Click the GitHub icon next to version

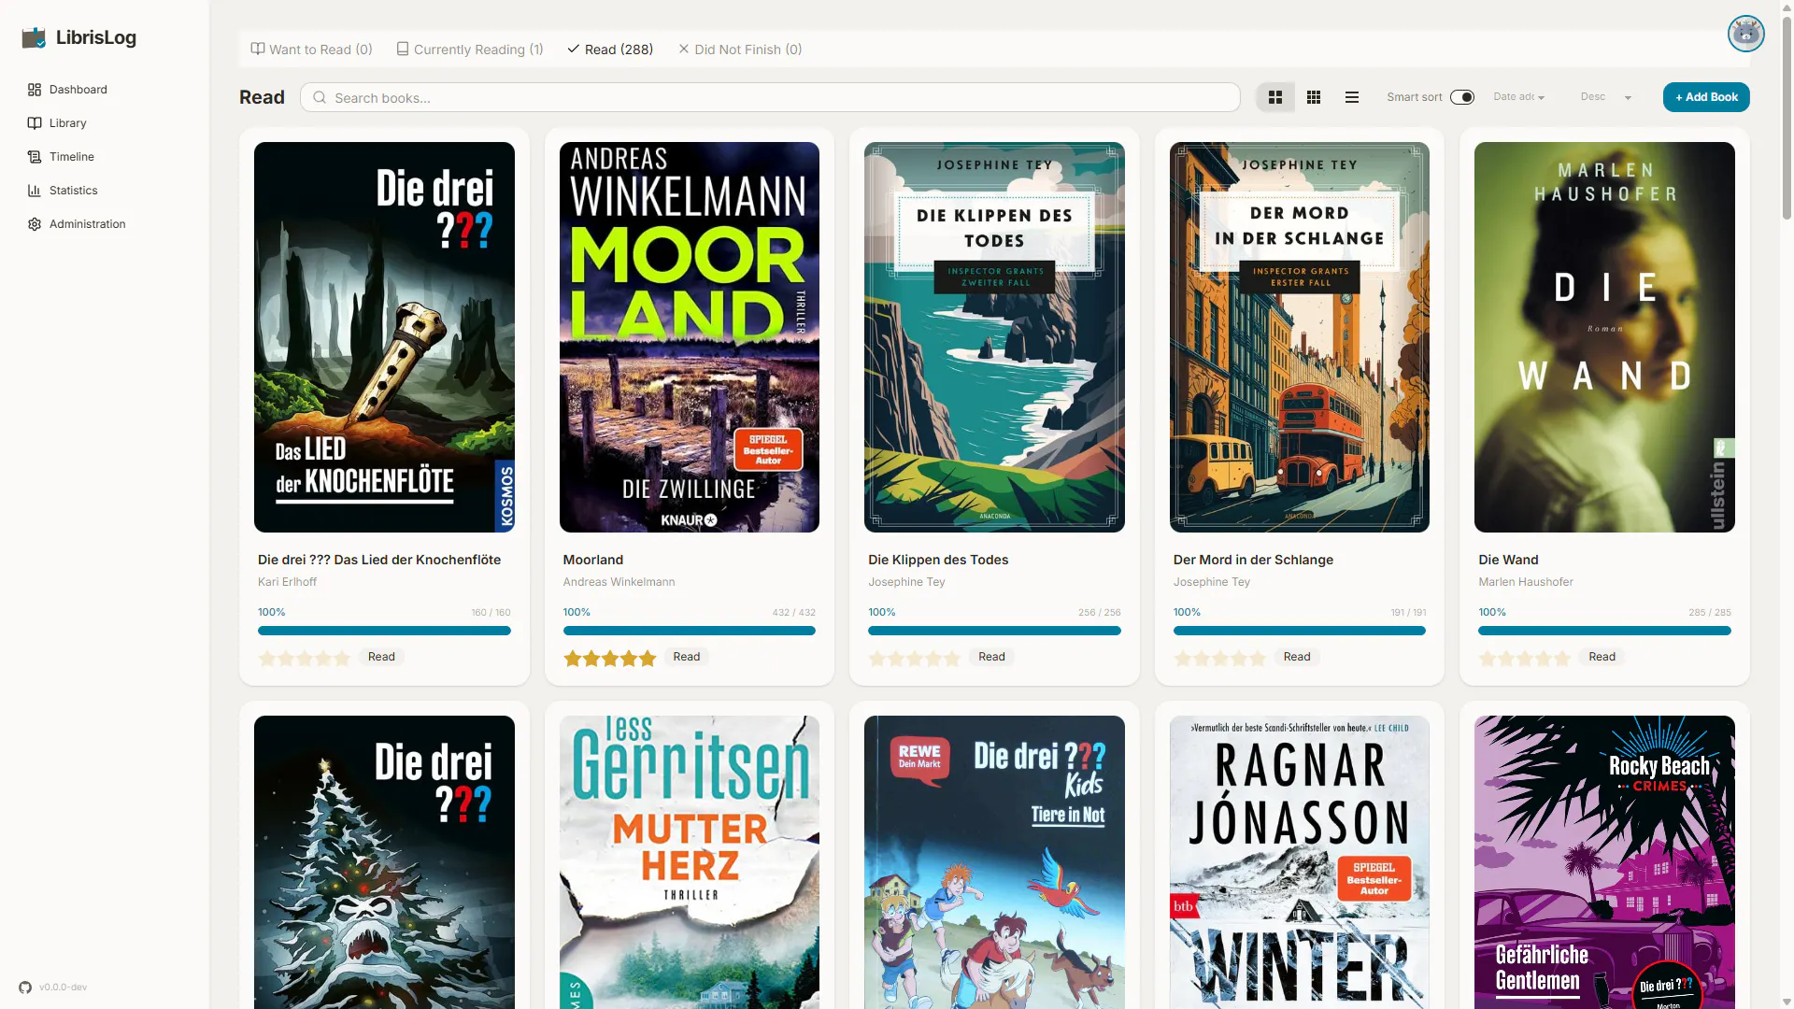25,988
